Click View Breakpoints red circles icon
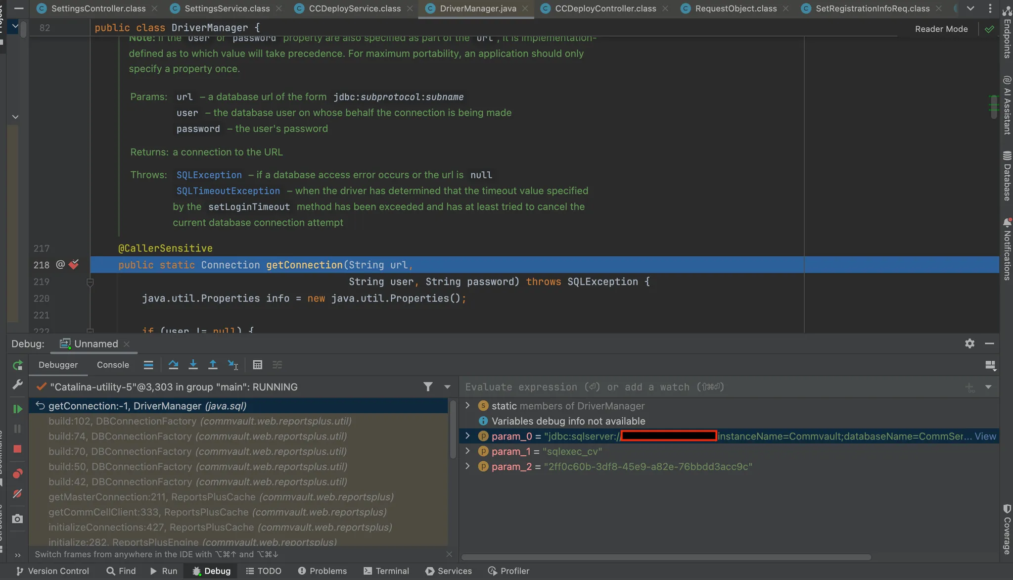 [17, 474]
